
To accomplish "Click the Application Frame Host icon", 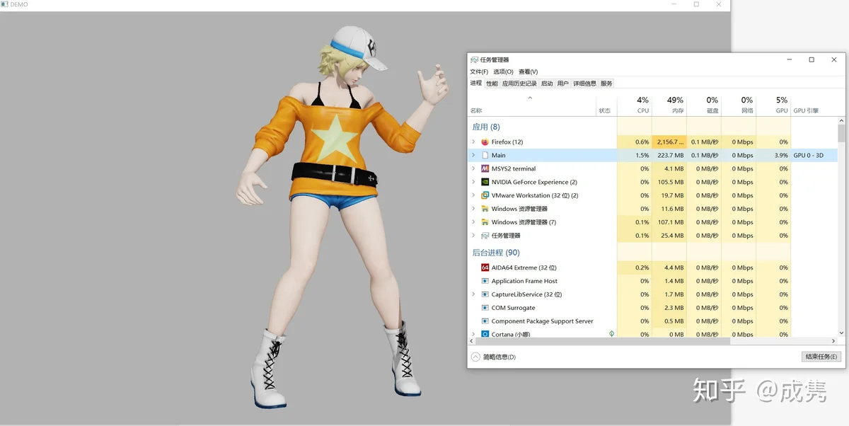I will pyautogui.click(x=485, y=281).
